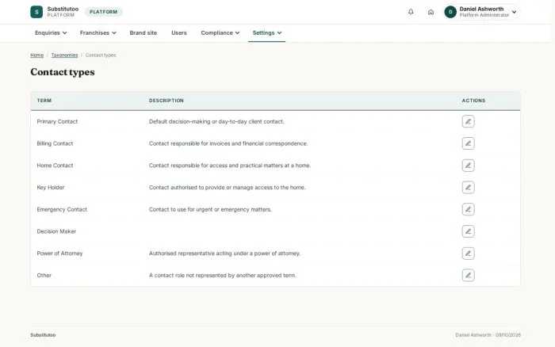Click the Taxonomies breadcrumb link
Image resolution: width=555 pixels, height=347 pixels.
coord(64,55)
